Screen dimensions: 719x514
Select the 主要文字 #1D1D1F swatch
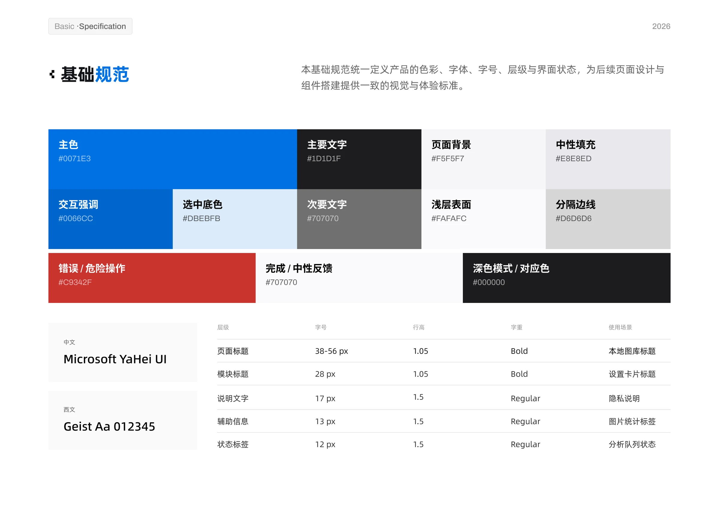click(359, 159)
